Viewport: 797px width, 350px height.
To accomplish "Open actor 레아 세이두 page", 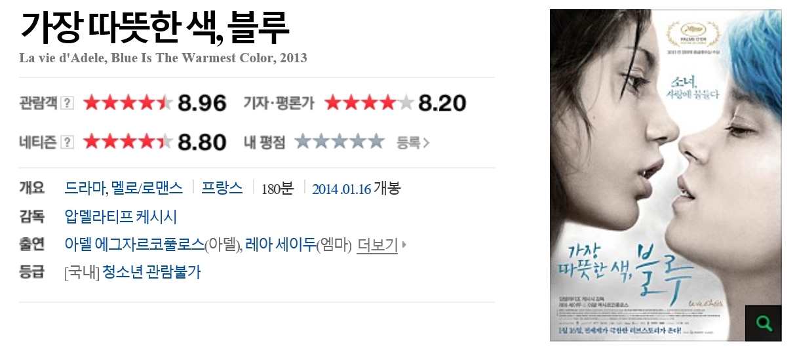I will pos(280,245).
